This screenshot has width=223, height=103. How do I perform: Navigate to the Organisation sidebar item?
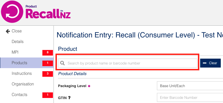23,84
